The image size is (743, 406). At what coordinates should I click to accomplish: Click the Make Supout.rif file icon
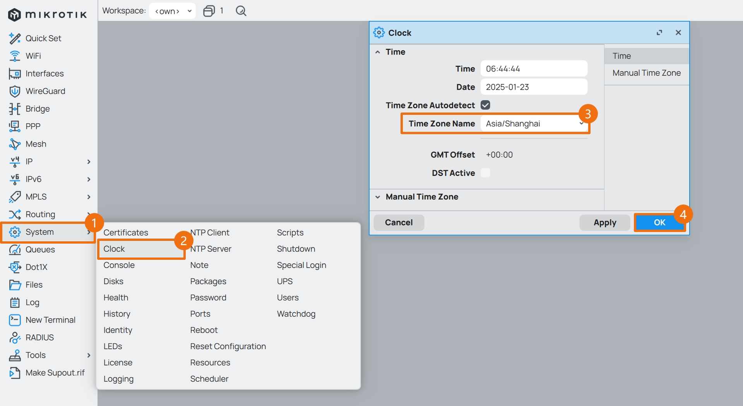[x=15, y=373]
